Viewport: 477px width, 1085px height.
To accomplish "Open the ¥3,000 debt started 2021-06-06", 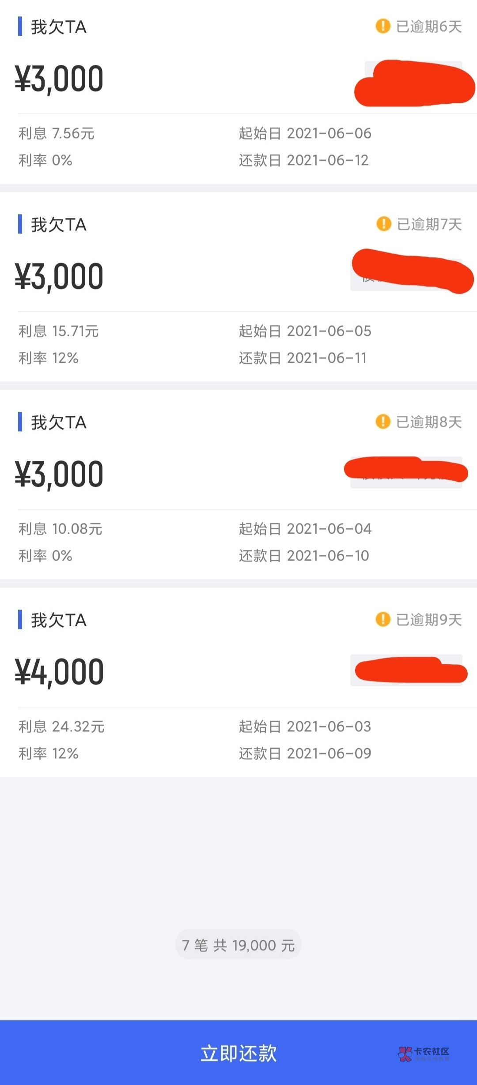I will (60, 79).
